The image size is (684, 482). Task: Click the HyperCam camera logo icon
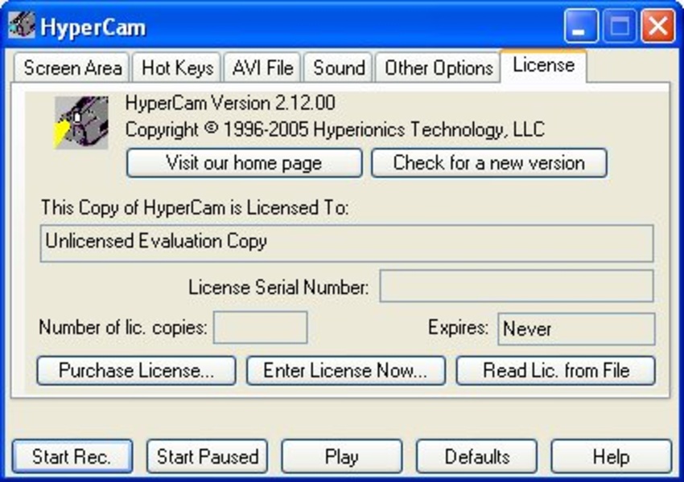(81, 121)
